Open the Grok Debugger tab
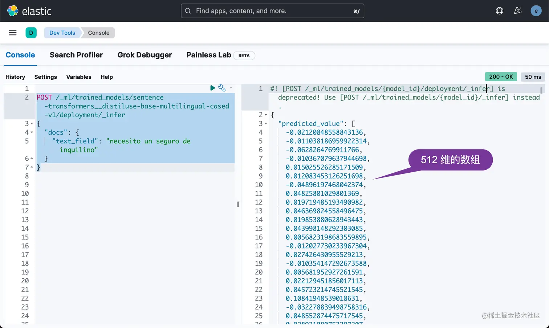Viewport: 549px width, 328px height. (x=145, y=55)
